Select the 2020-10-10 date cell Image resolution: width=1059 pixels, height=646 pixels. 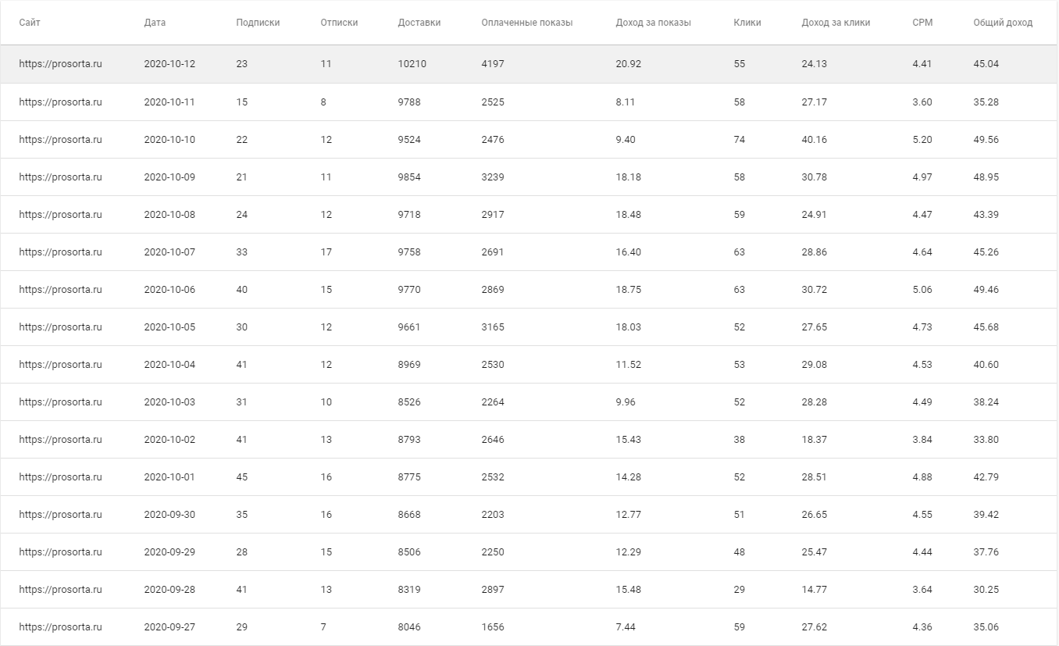point(169,140)
